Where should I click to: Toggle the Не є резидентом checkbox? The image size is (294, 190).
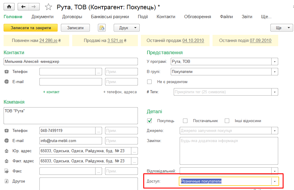pos(150,82)
